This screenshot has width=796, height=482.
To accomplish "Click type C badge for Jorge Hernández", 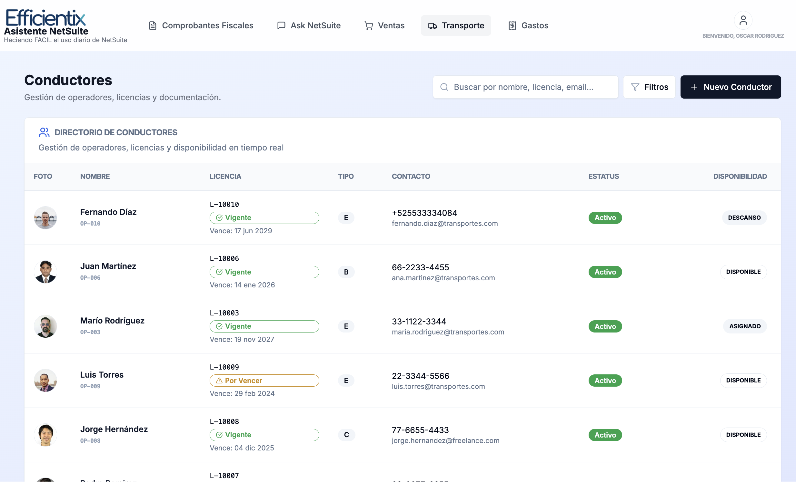I will pyautogui.click(x=346, y=435).
